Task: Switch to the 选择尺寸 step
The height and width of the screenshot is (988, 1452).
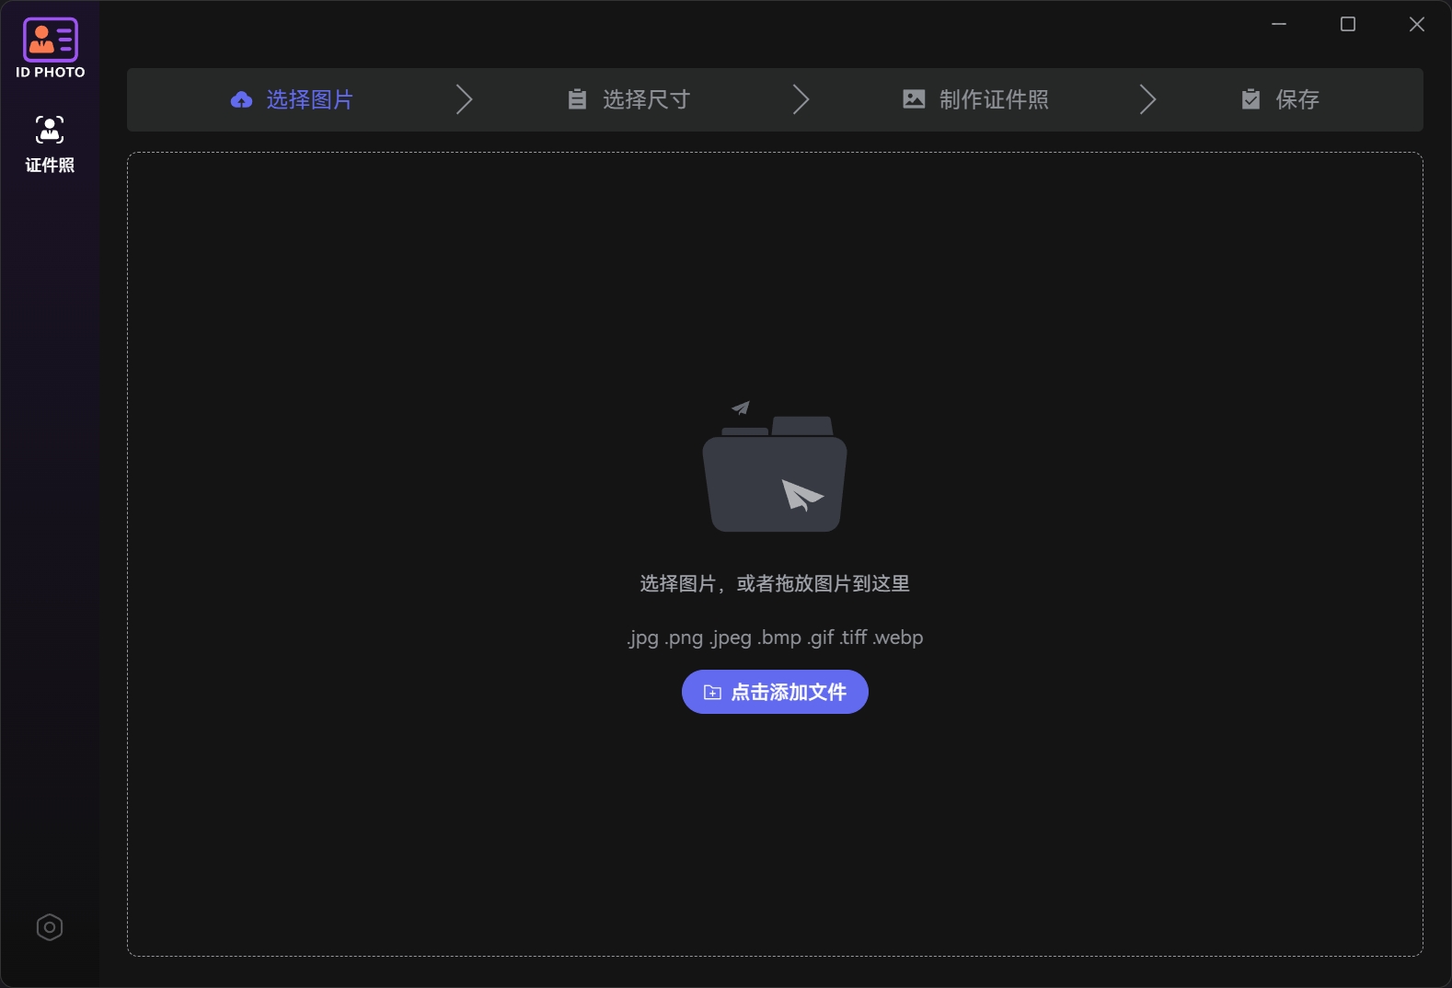Action: pos(646,99)
